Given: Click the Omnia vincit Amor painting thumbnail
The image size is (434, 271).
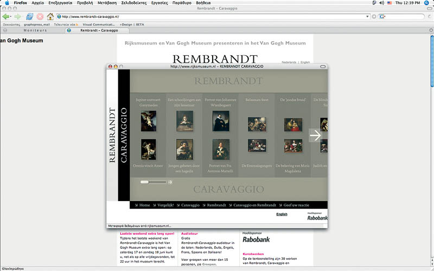Looking at the screenshot, I should click(x=148, y=150).
